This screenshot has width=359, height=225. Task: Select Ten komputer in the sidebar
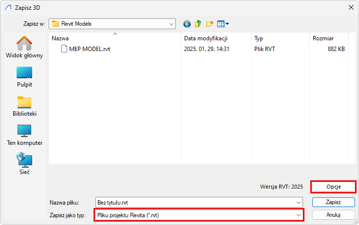coord(24,135)
